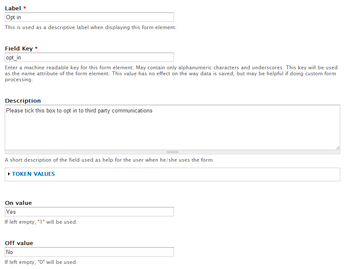Click the "On value" heading text
Screen dimensions: 351x269
click(x=18, y=203)
